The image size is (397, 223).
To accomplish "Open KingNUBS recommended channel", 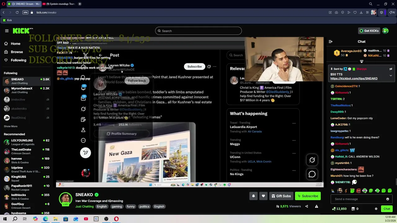I will [x=27, y=179].
